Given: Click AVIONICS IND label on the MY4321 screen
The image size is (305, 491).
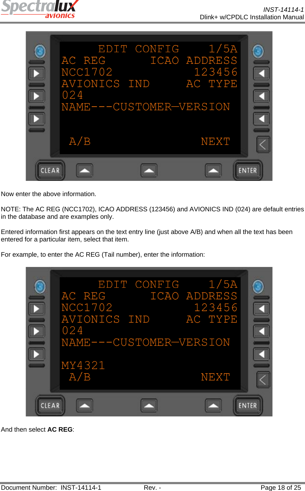Looking at the screenshot, I should 106,319.
